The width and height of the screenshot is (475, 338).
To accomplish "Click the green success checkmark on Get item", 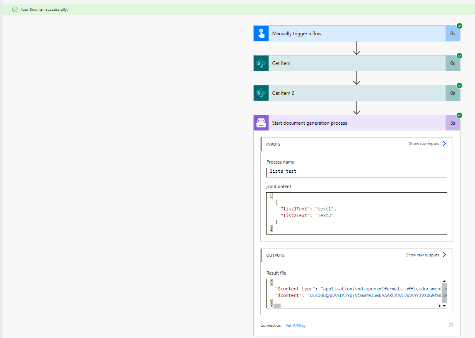I will (x=459, y=56).
